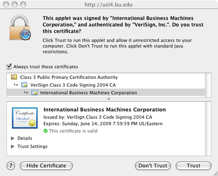Click the certificate details pane scrollbar
The image size is (218, 176).
tap(208, 129)
